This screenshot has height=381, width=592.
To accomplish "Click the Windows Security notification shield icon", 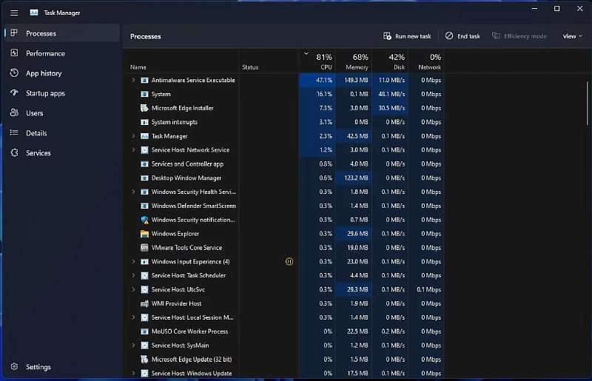I will [144, 220].
